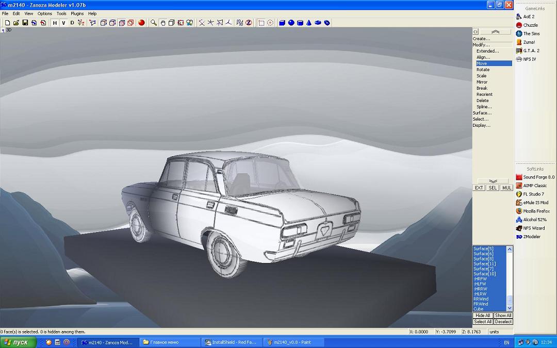The image size is (557, 348).
Task: Expand the Create... command group
Action: pyautogui.click(x=481, y=39)
